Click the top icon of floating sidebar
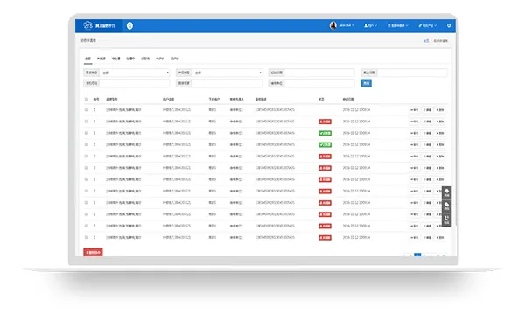 [x=446, y=192]
